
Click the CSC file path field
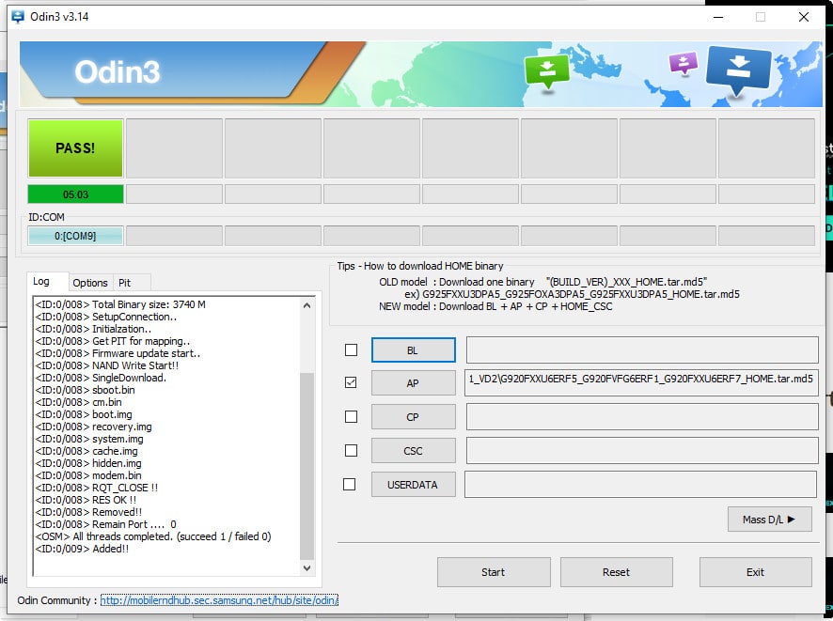coord(642,451)
